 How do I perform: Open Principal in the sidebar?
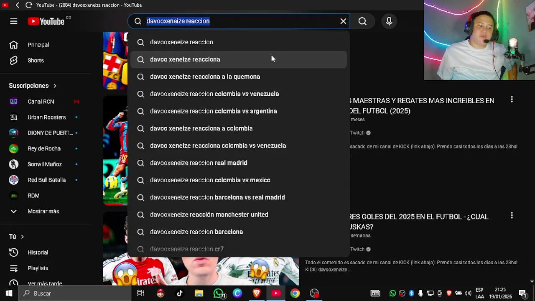45,45
